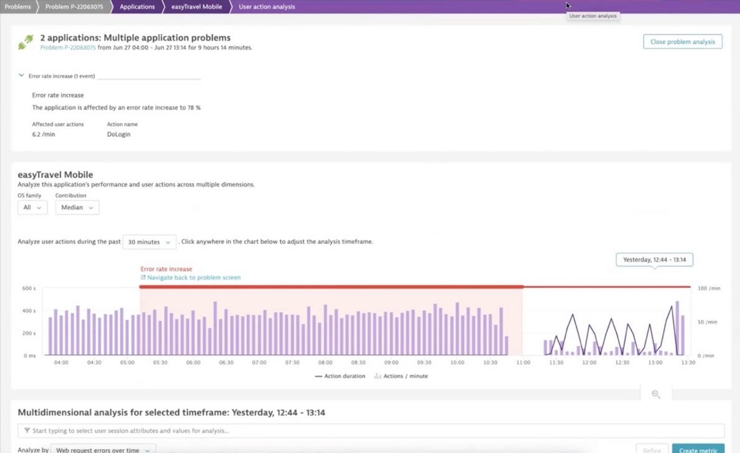Screen dimensions: 740x453
Task: Select the zoom-out magnifier below the chart
Action: coord(655,394)
